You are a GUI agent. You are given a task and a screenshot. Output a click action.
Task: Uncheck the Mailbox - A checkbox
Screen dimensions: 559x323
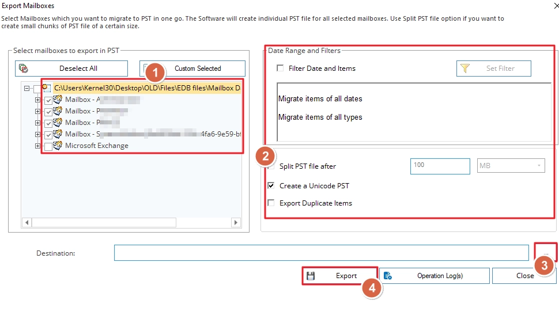click(x=48, y=100)
